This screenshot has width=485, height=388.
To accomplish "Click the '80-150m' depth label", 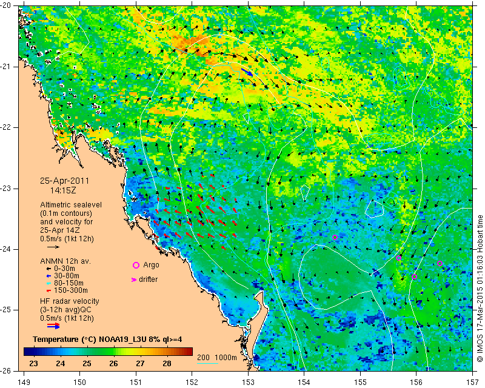I will click(69, 283).
